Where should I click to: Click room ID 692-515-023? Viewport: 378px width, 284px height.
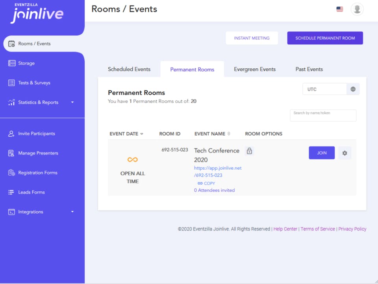(x=174, y=150)
